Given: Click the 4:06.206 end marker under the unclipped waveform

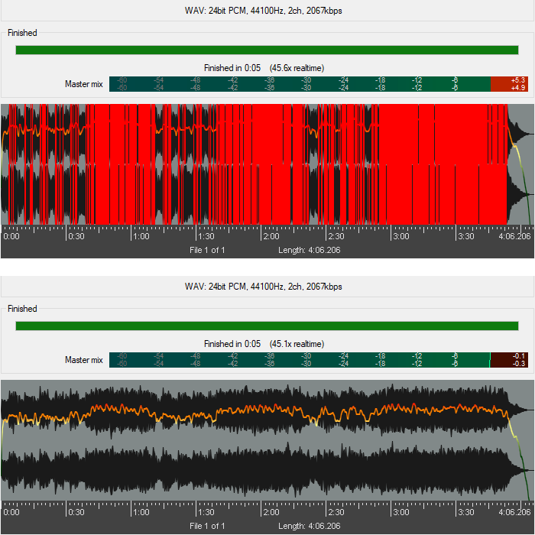Looking at the screenshot, I should [x=514, y=512].
